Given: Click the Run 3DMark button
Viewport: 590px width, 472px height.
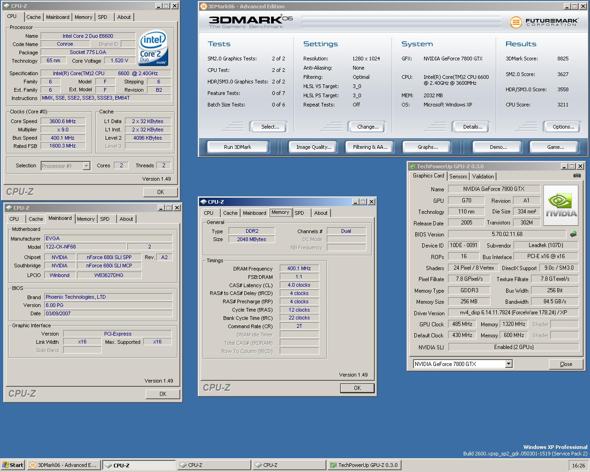Looking at the screenshot, I should click(237, 147).
